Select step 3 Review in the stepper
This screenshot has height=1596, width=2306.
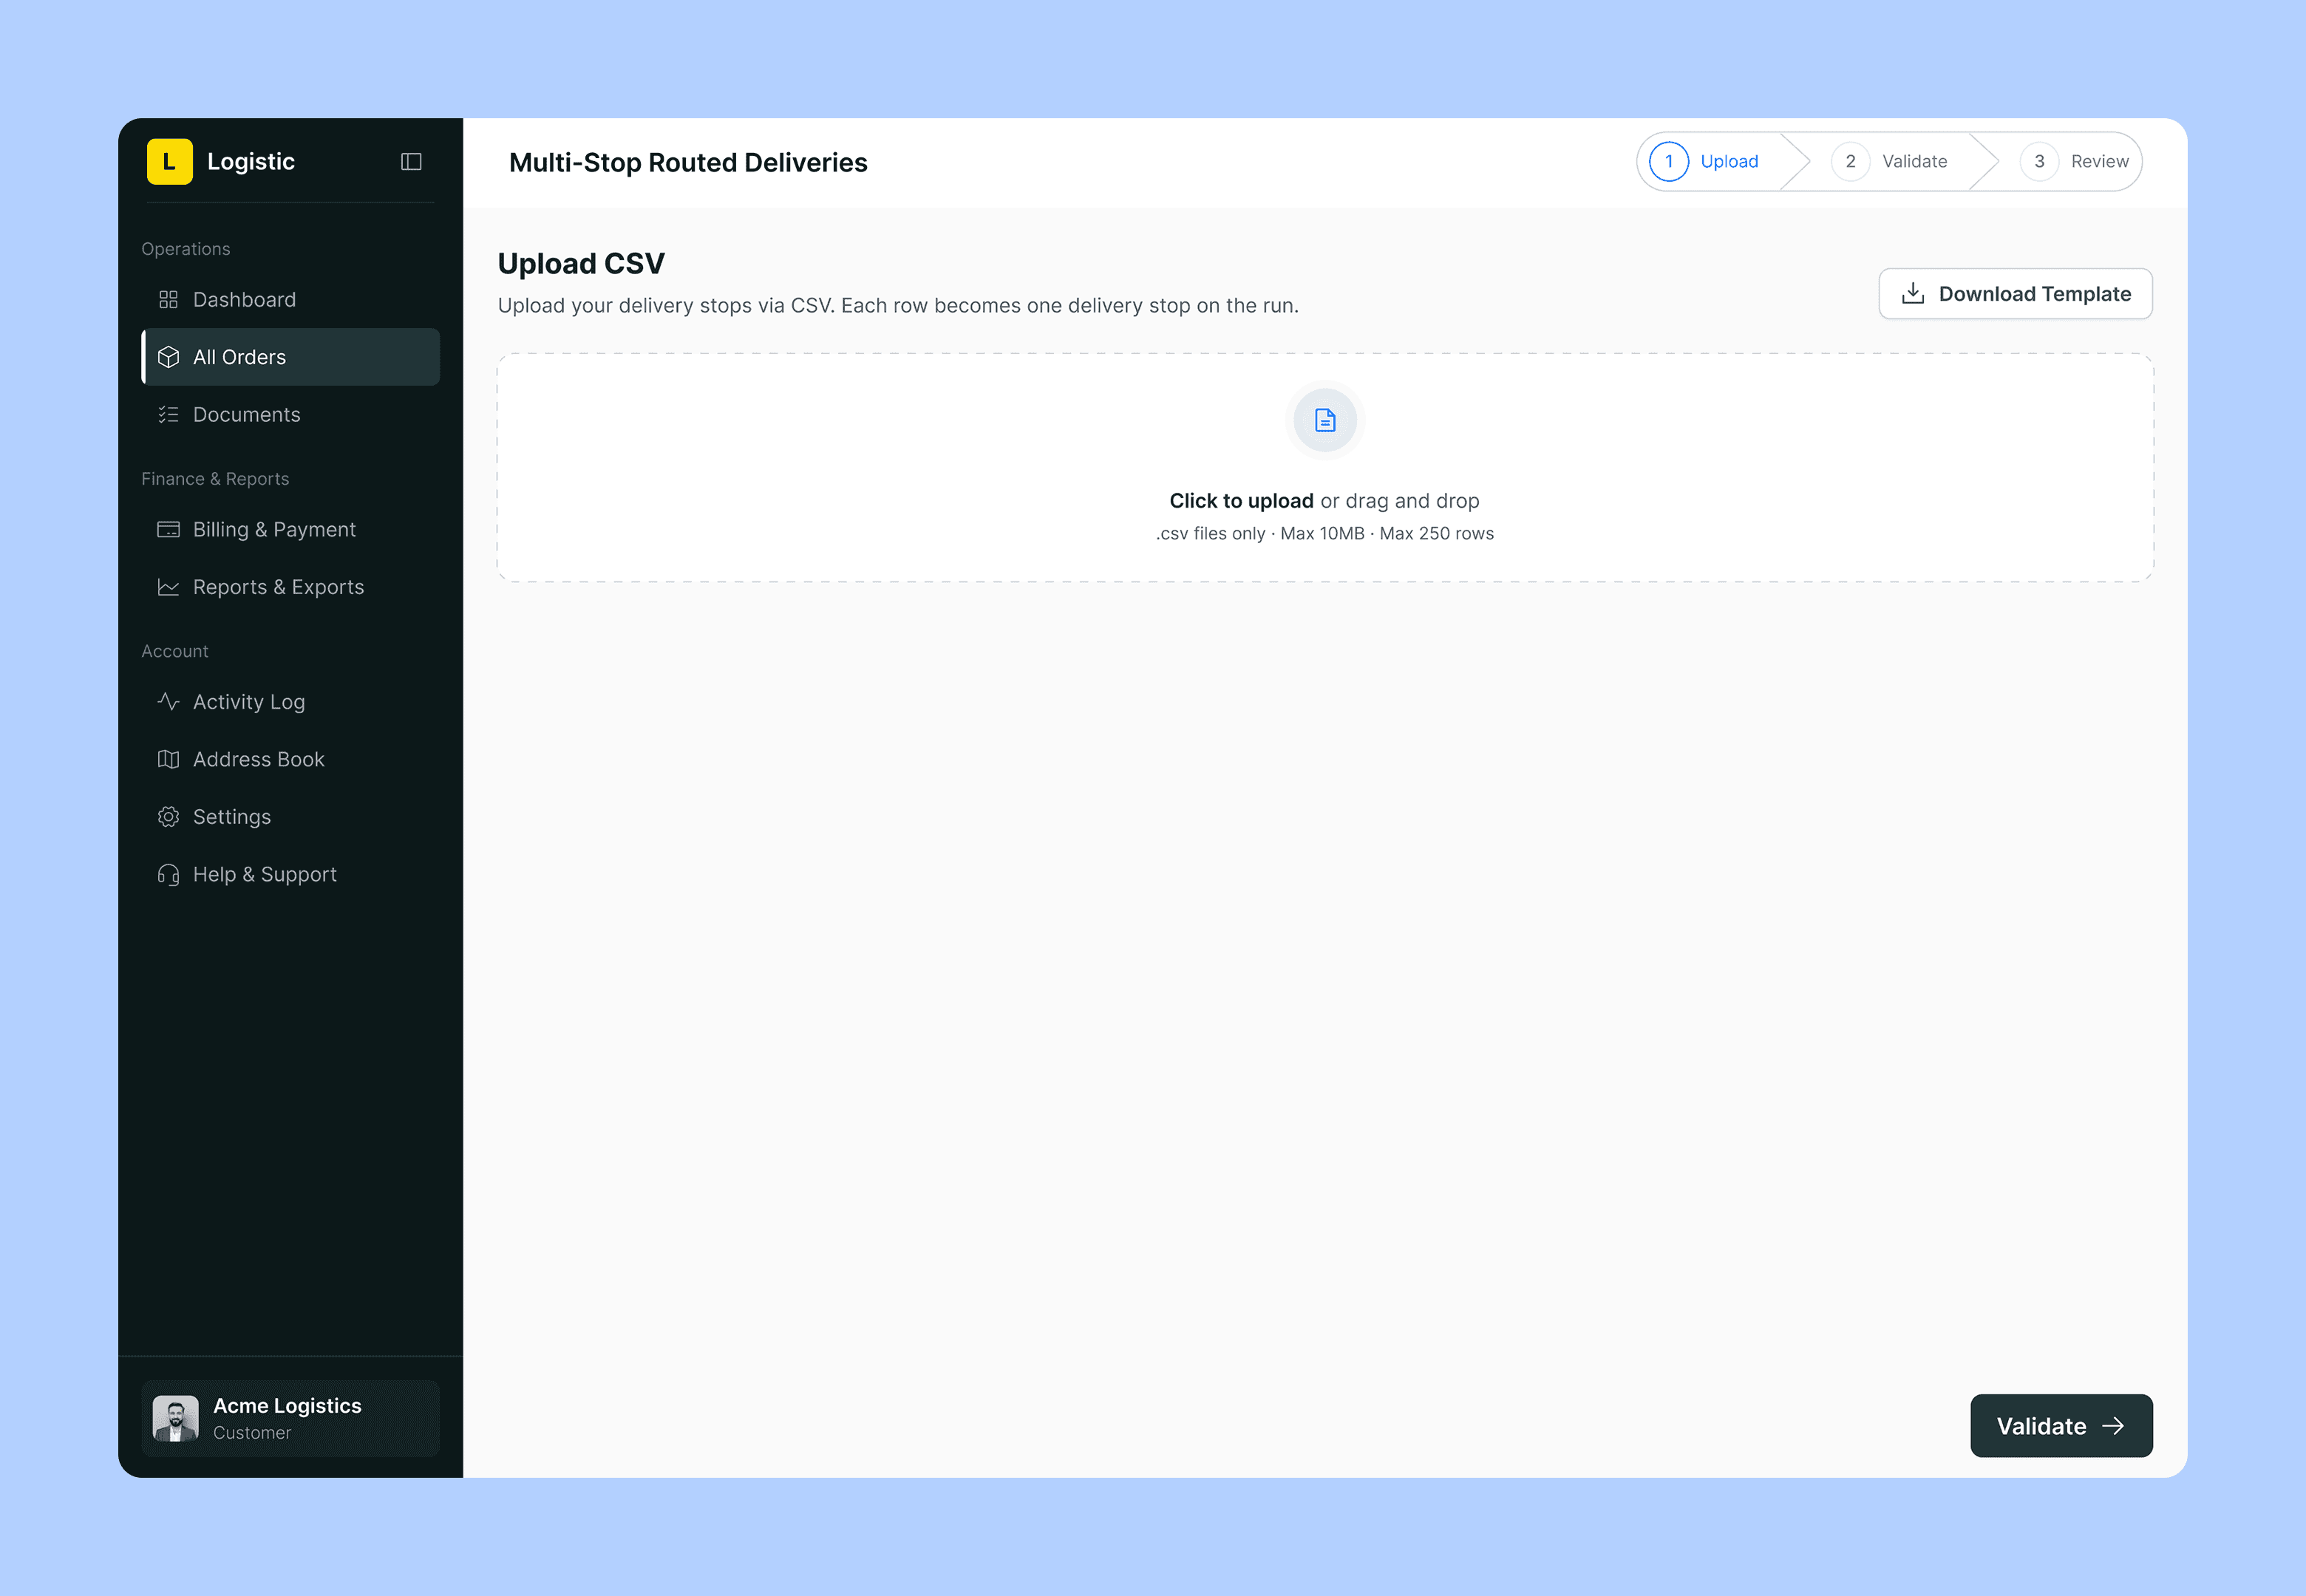point(2075,162)
